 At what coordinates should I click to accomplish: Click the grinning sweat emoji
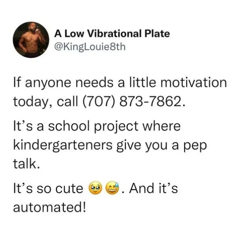coord(112,188)
